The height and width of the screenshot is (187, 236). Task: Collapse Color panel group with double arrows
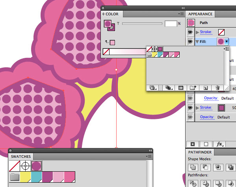pyautogui.click(x=183, y=8)
